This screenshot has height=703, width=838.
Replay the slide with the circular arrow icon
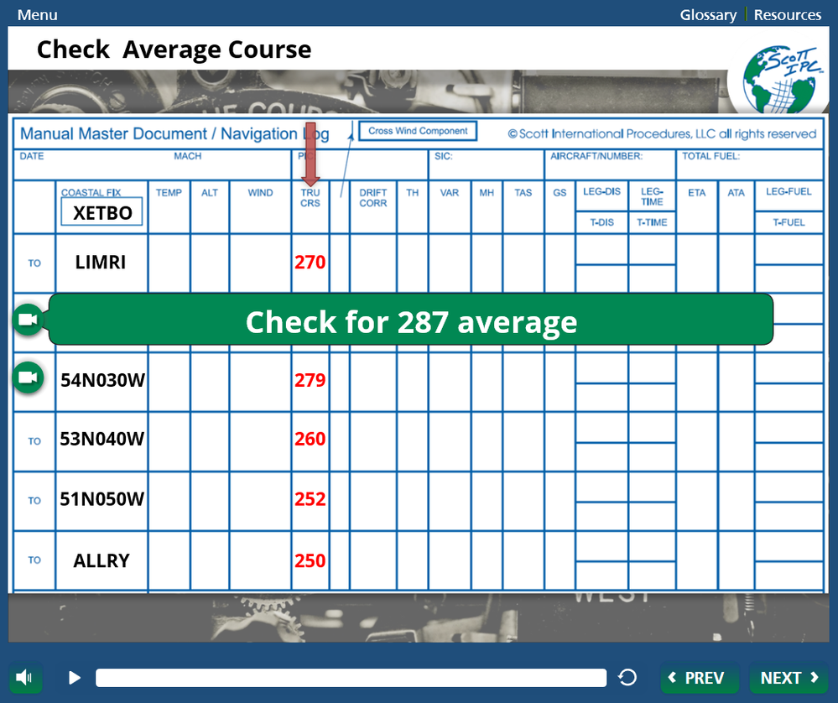[627, 678]
